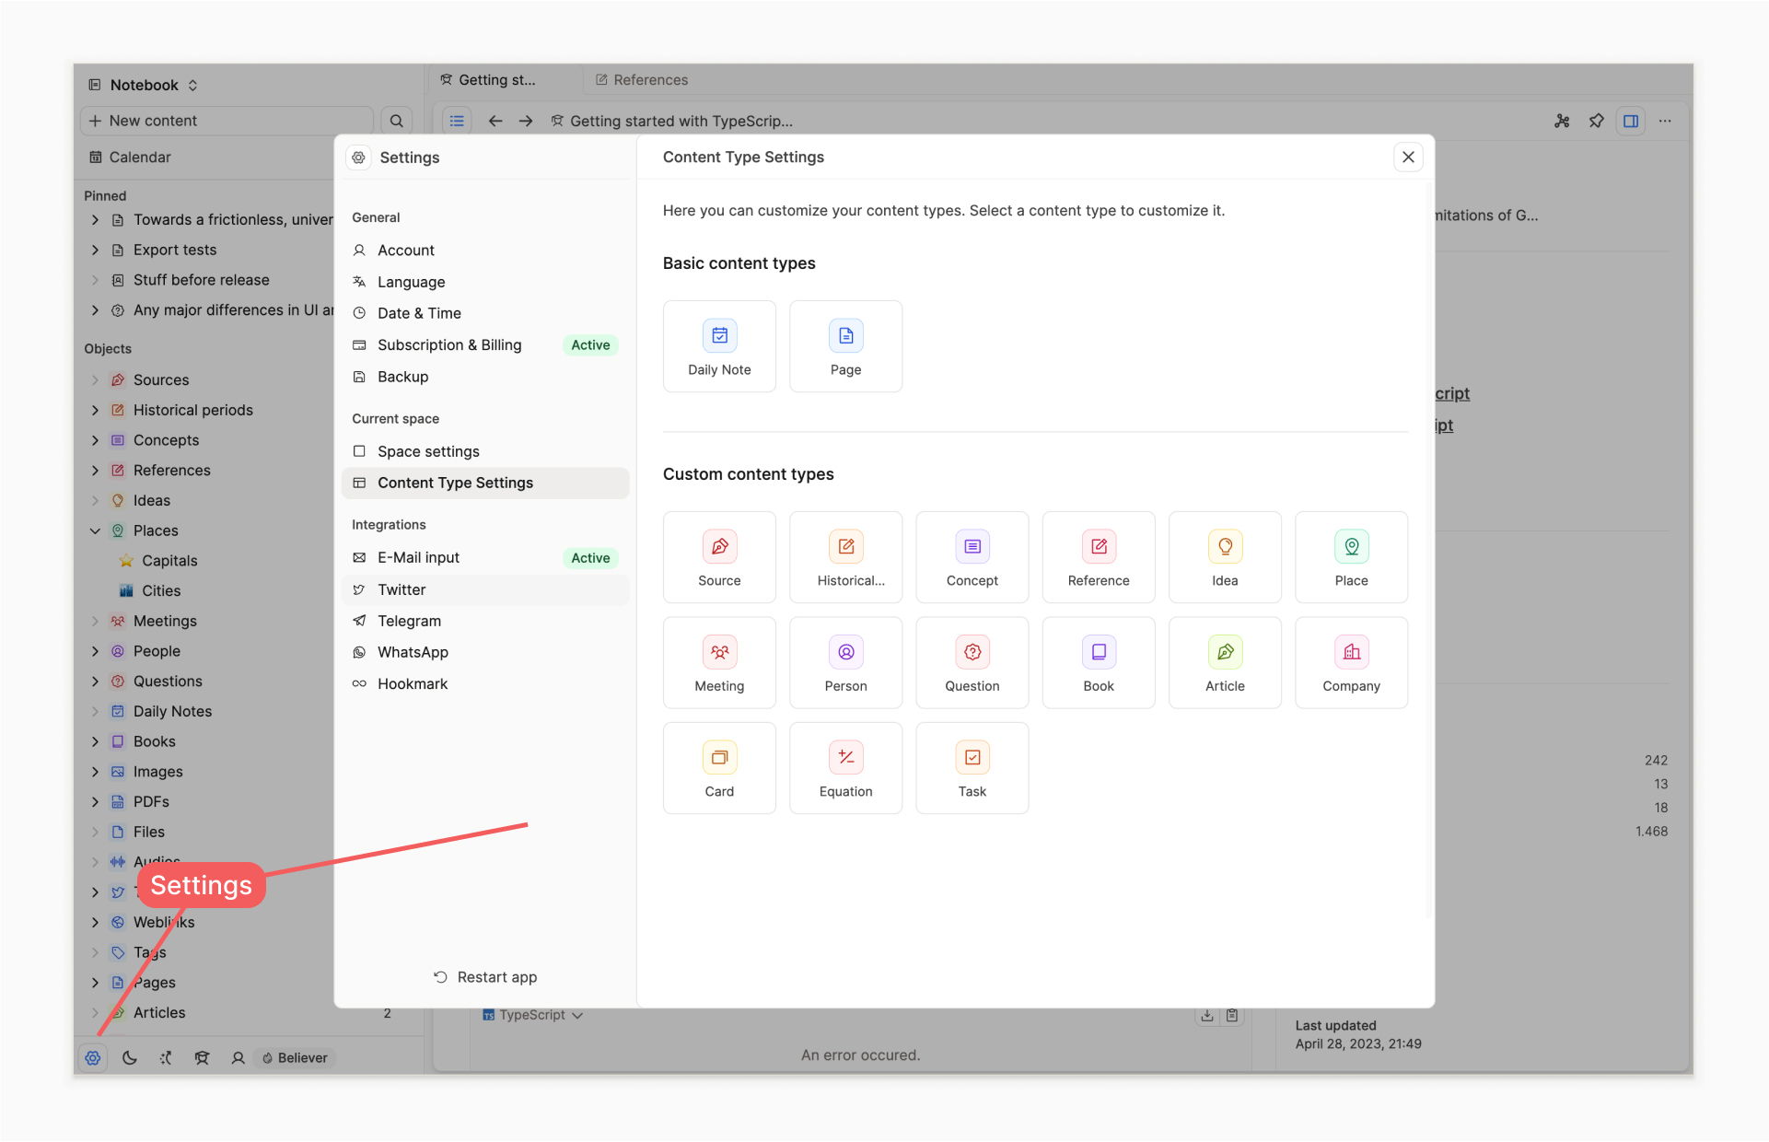Select the Equation content type card
This screenshot has height=1142, width=1769.
pyautogui.click(x=845, y=768)
